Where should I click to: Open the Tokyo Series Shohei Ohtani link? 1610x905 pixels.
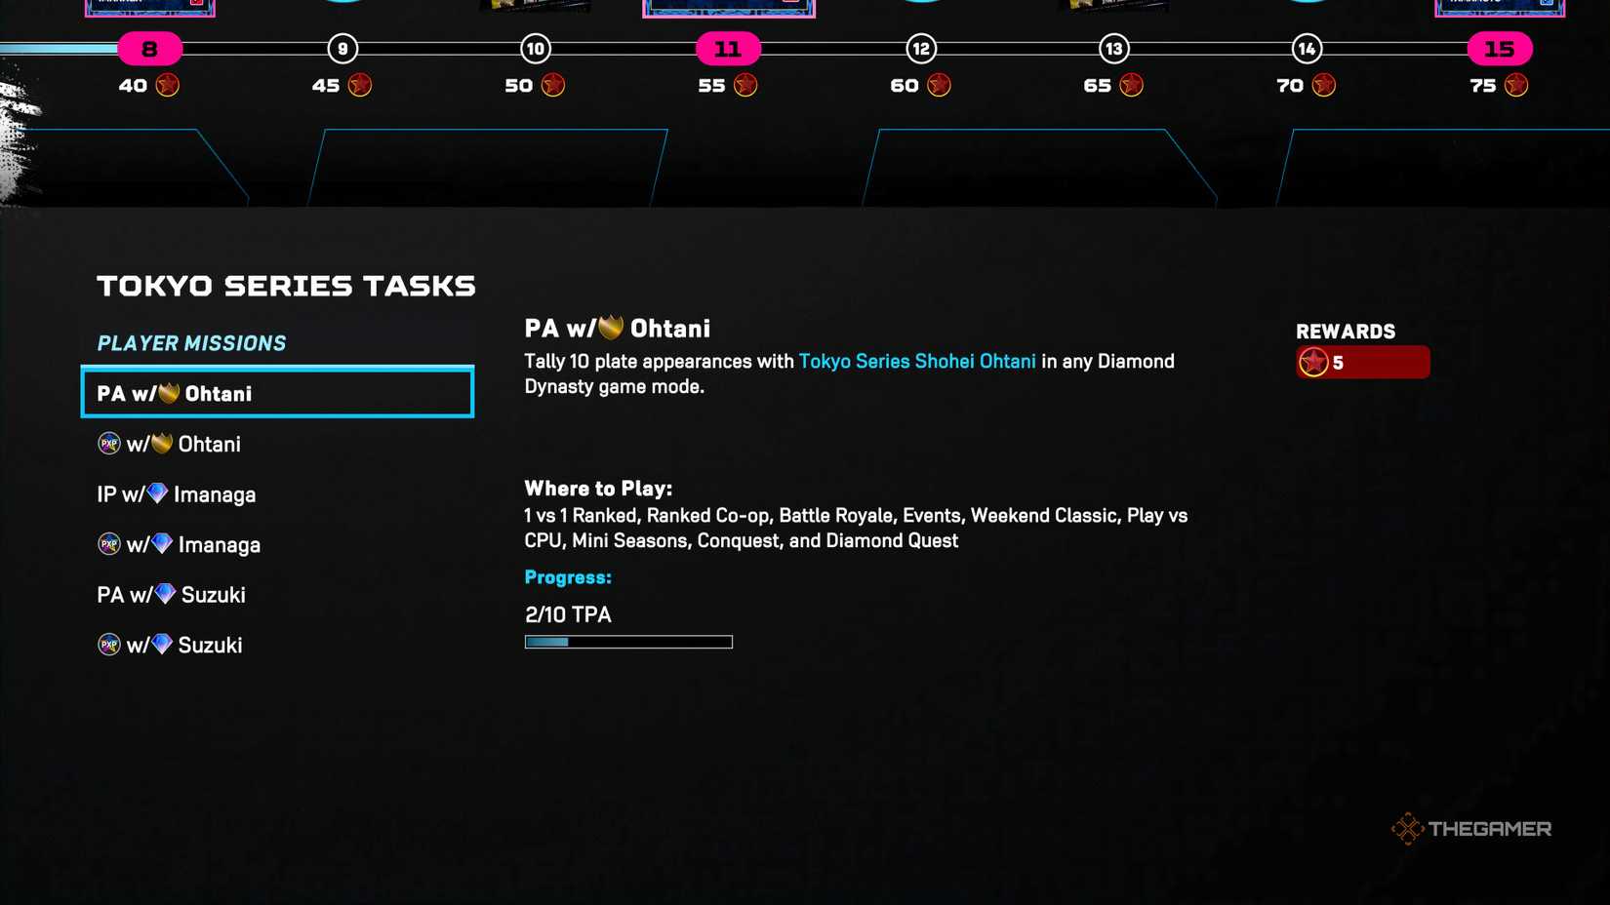point(916,361)
